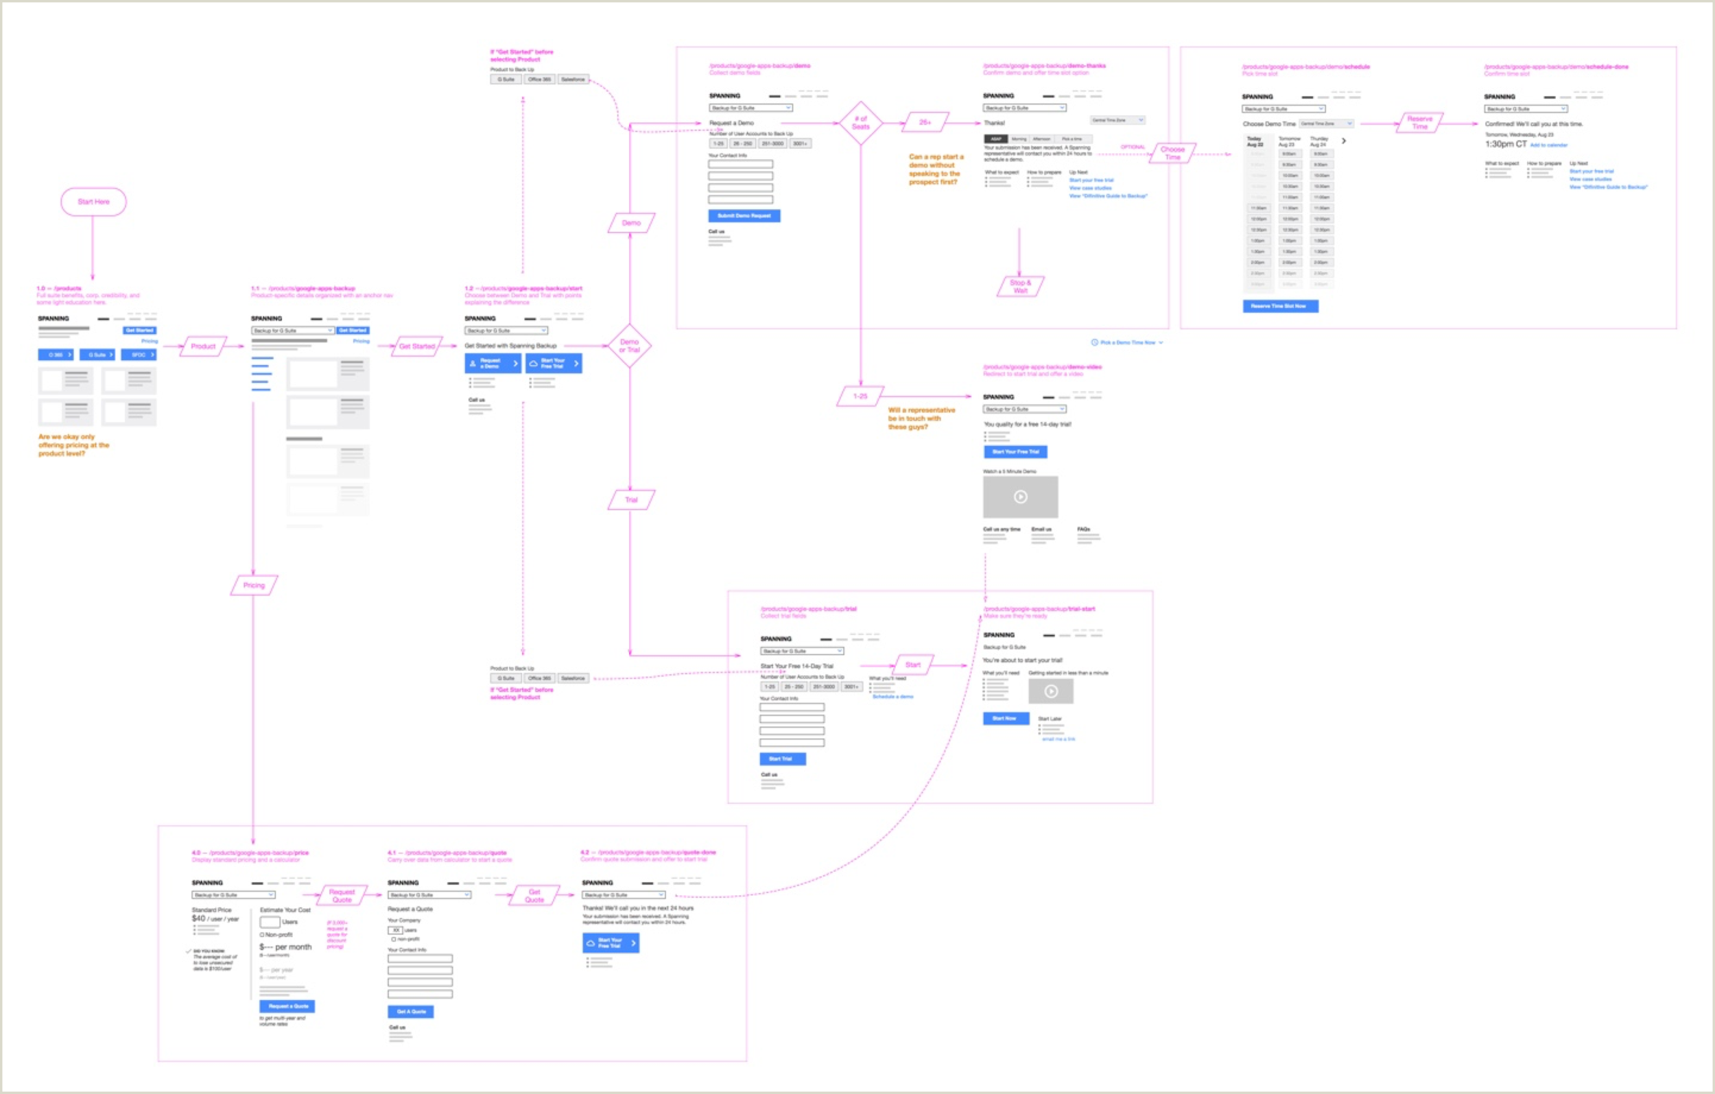Select the Reserve Time flowchart shape
The image size is (1715, 1094).
point(1420,123)
